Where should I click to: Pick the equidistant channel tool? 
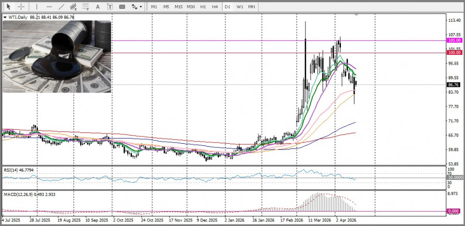pyautogui.click(x=74, y=7)
